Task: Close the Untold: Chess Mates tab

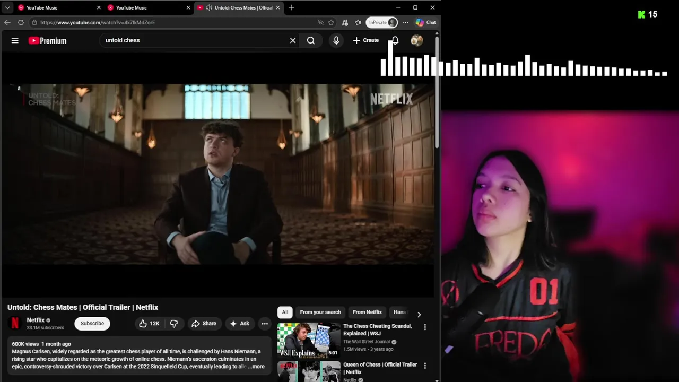Action: (277, 7)
